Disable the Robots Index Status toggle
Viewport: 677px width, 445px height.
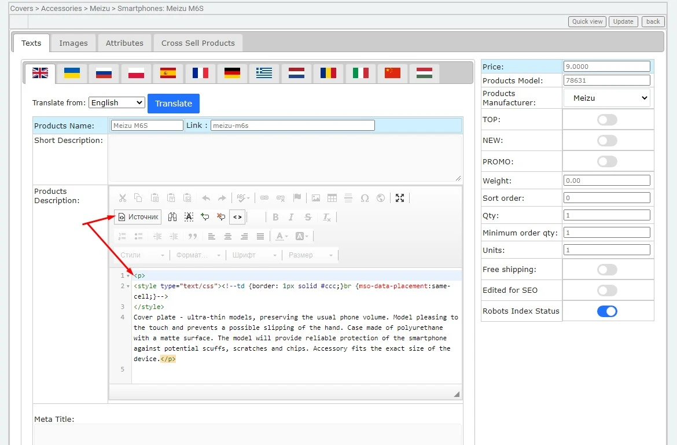coord(607,311)
